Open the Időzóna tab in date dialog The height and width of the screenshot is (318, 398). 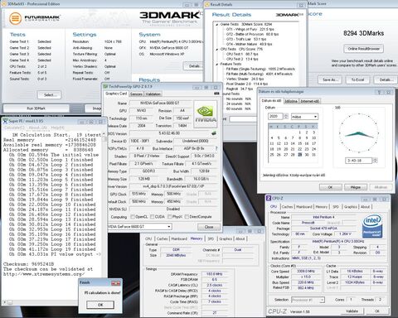click(x=291, y=101)
